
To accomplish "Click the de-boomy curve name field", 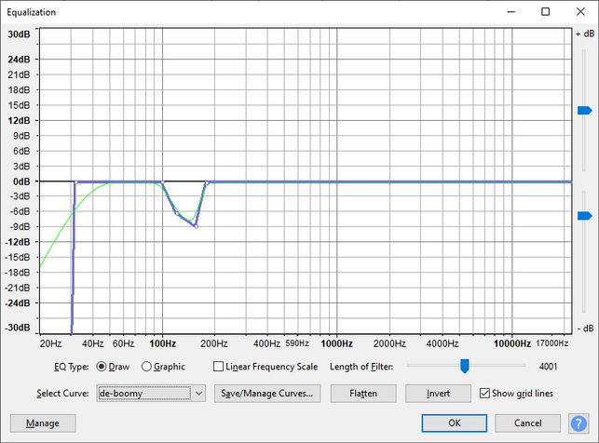I will 144,393.
